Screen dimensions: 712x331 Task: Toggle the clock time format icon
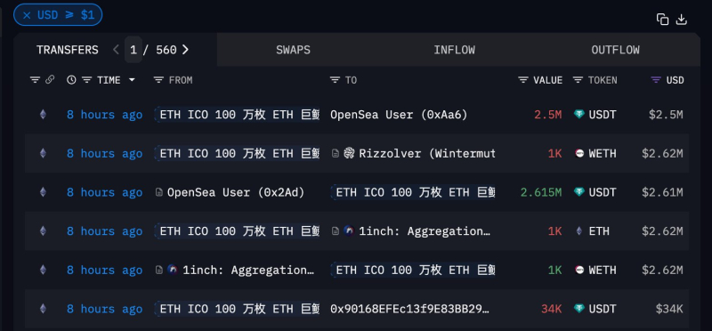(71, 80)
